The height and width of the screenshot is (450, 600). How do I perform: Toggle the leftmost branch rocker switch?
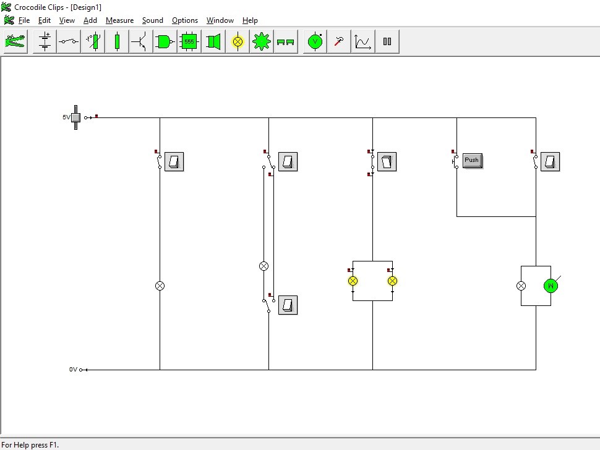coord(174,162)
